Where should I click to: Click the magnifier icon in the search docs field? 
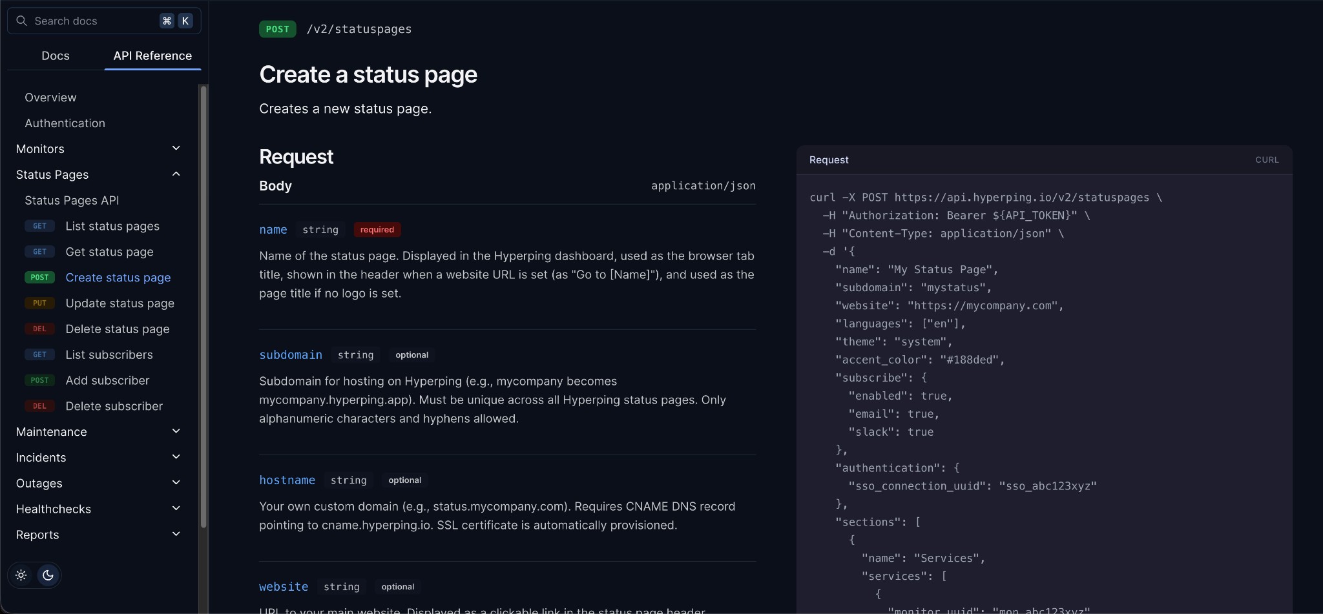click(x=22, y=20)
